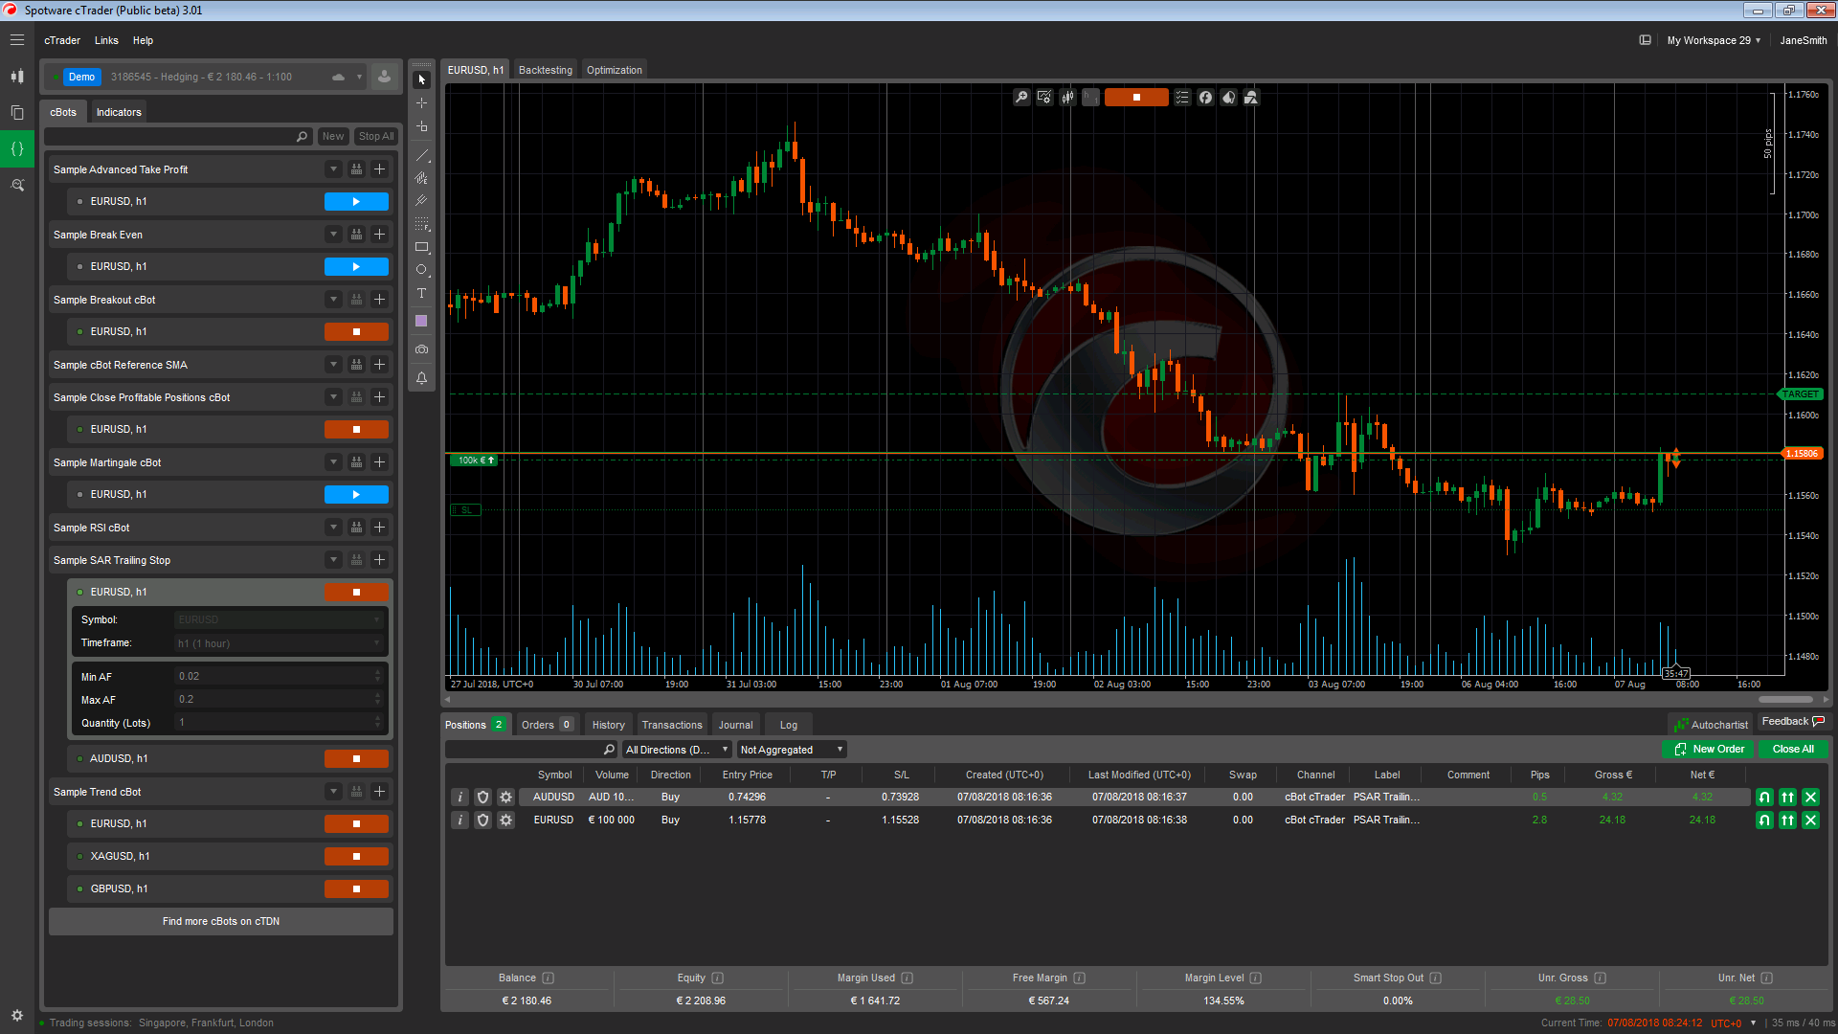
Task: Stop Sample Trend cBot XAGUSD instance
Action: coord(356,857)
